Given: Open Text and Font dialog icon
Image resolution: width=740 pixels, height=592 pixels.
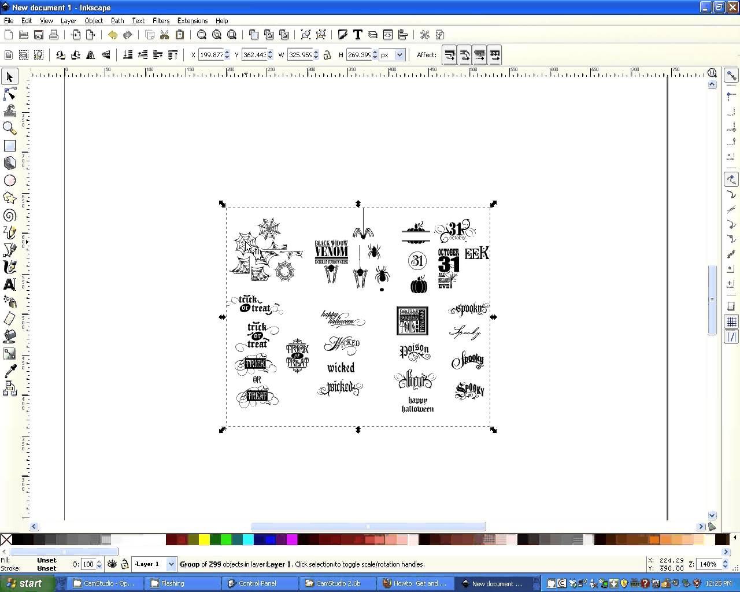Looking at the screenshot, I should [x=358, y=35].
